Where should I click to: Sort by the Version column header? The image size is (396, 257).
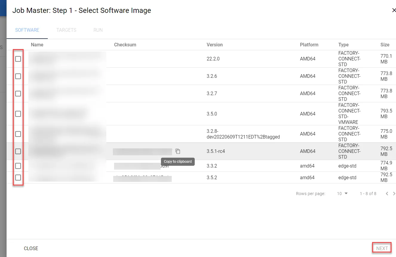click(x=215, y=45)
